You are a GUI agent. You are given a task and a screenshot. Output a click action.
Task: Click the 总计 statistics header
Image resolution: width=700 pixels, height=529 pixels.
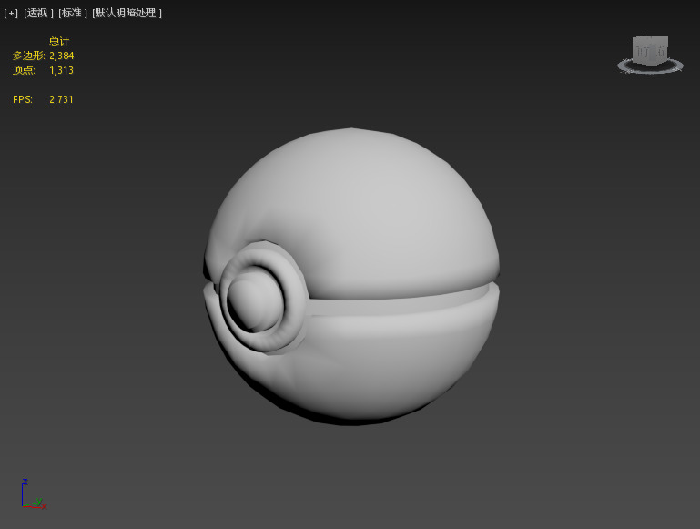tap(59, 42)
